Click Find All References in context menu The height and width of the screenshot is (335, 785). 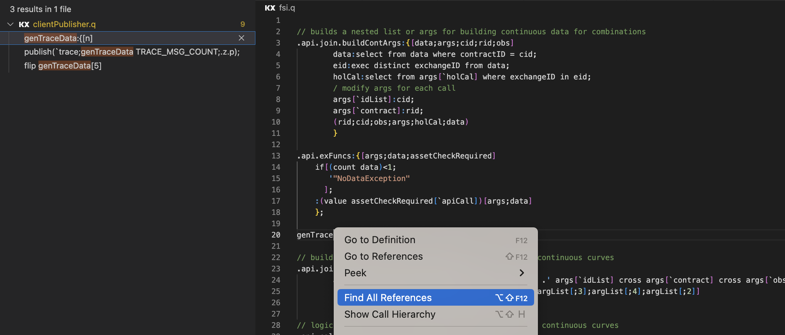click(388, 298)
